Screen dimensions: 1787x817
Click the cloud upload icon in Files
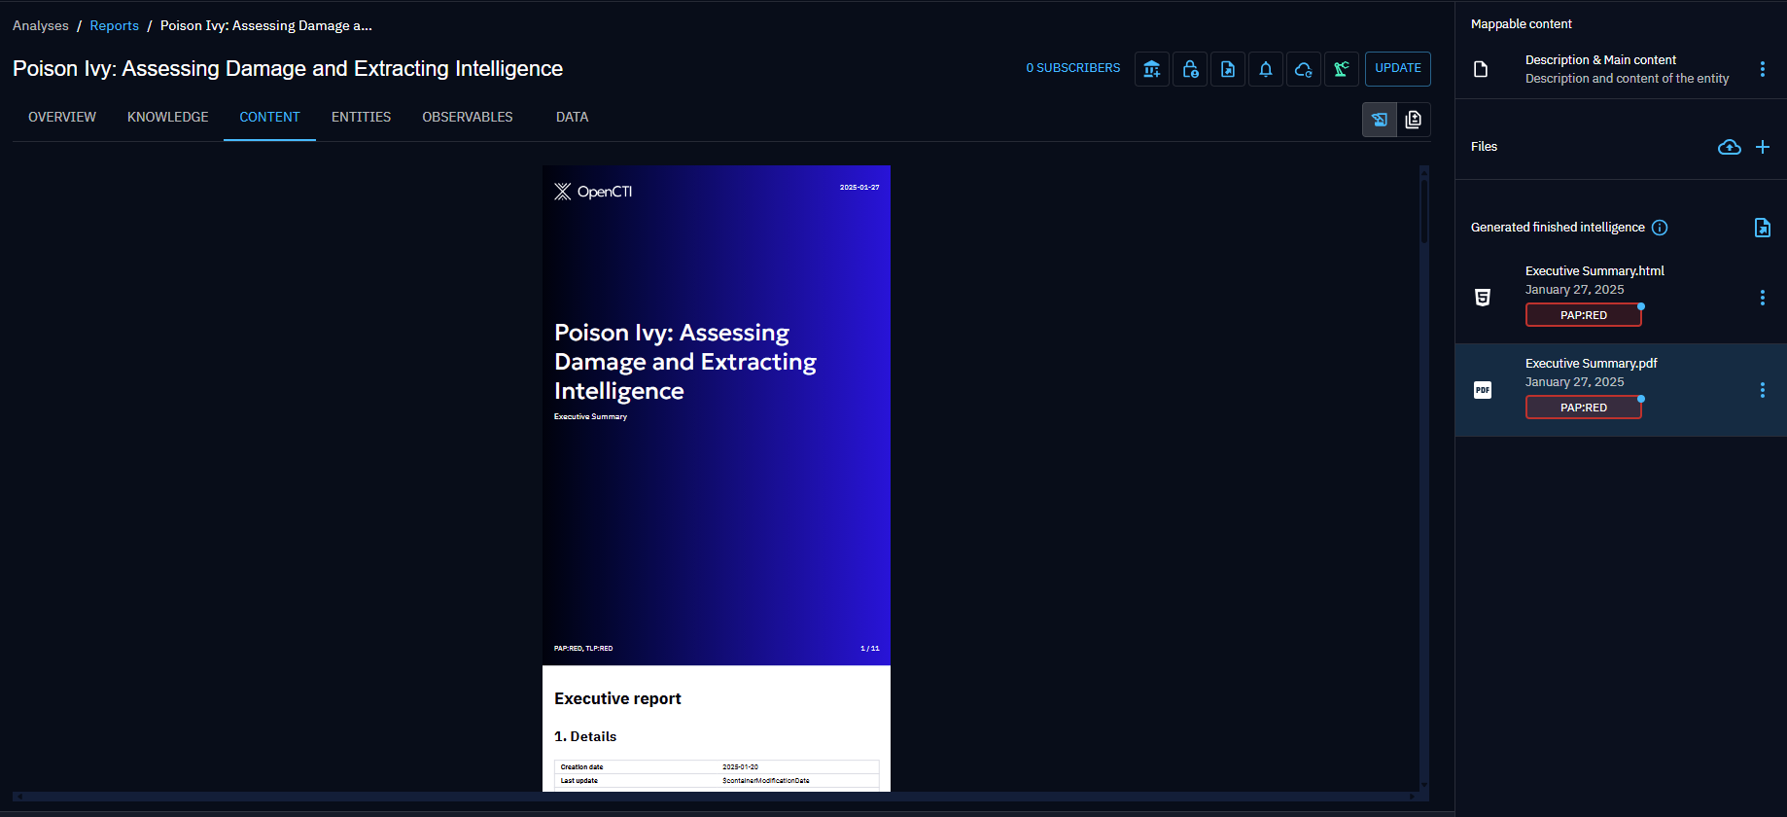1730,147
